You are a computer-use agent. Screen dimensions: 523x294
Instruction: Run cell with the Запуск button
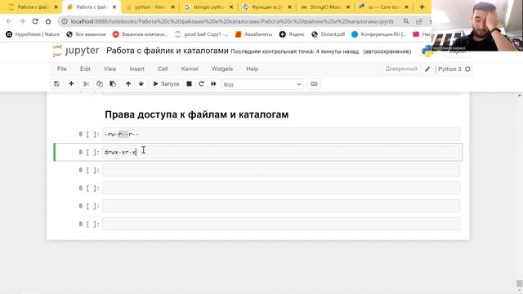point(166,84)
